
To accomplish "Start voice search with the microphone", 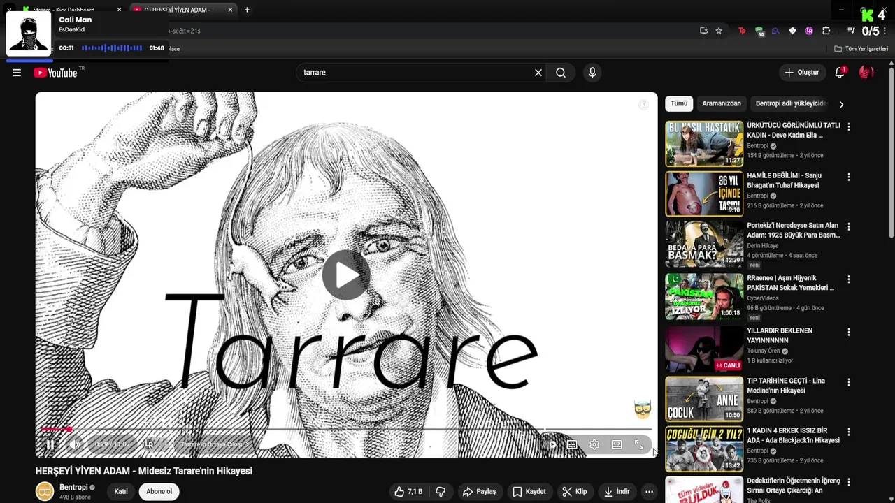I will click(592, 73).
